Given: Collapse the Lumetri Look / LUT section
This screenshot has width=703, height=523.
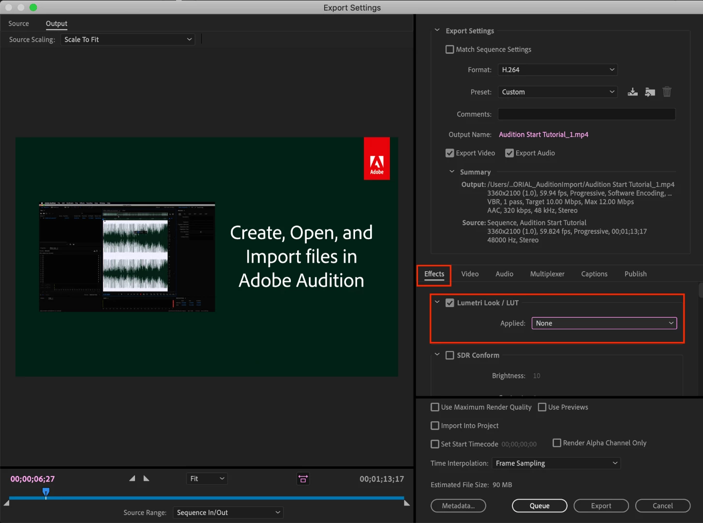Looking at the screenshot, I should point(437,302).
